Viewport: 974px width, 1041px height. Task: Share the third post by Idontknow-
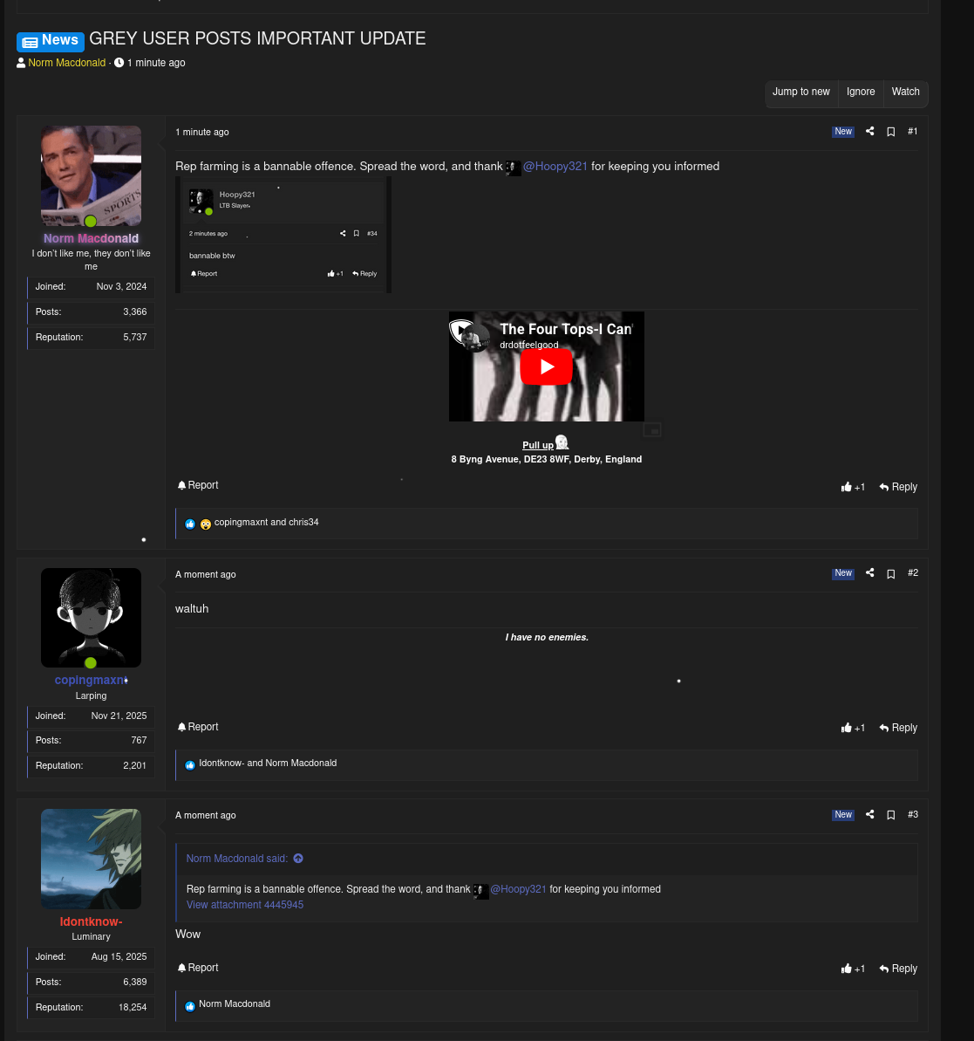pyautogui.click(x=869, y=814)
